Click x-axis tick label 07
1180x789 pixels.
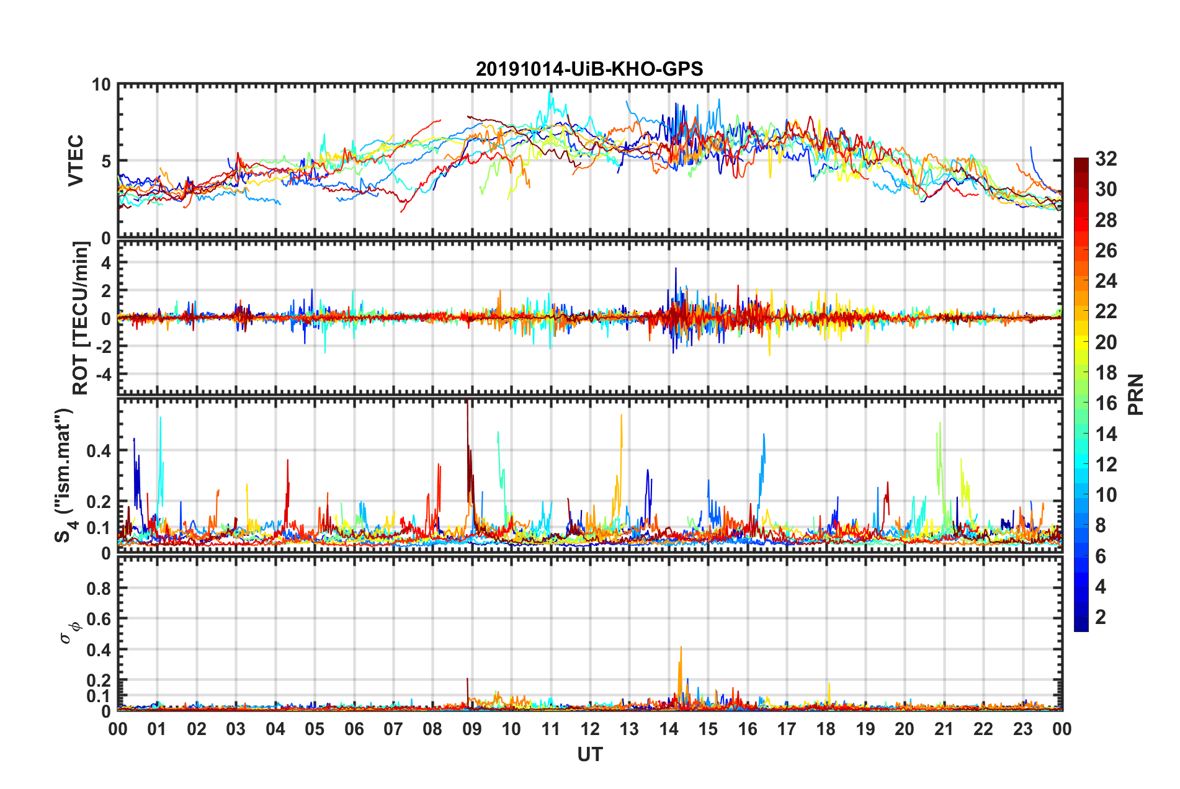click(393, 729)
